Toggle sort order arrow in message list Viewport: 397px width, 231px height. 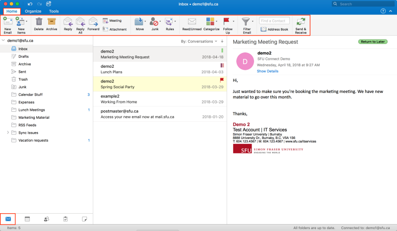[x=222, y=42]
